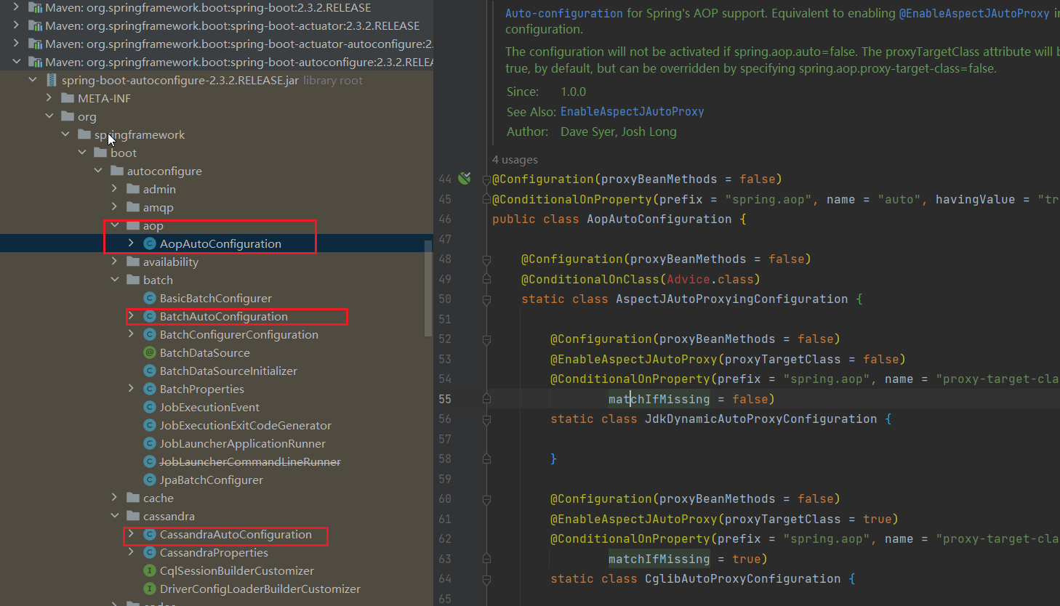Click the springframework package folder icon
Image resolution: width=1060 pixels, height=606 pixels.
84,134
